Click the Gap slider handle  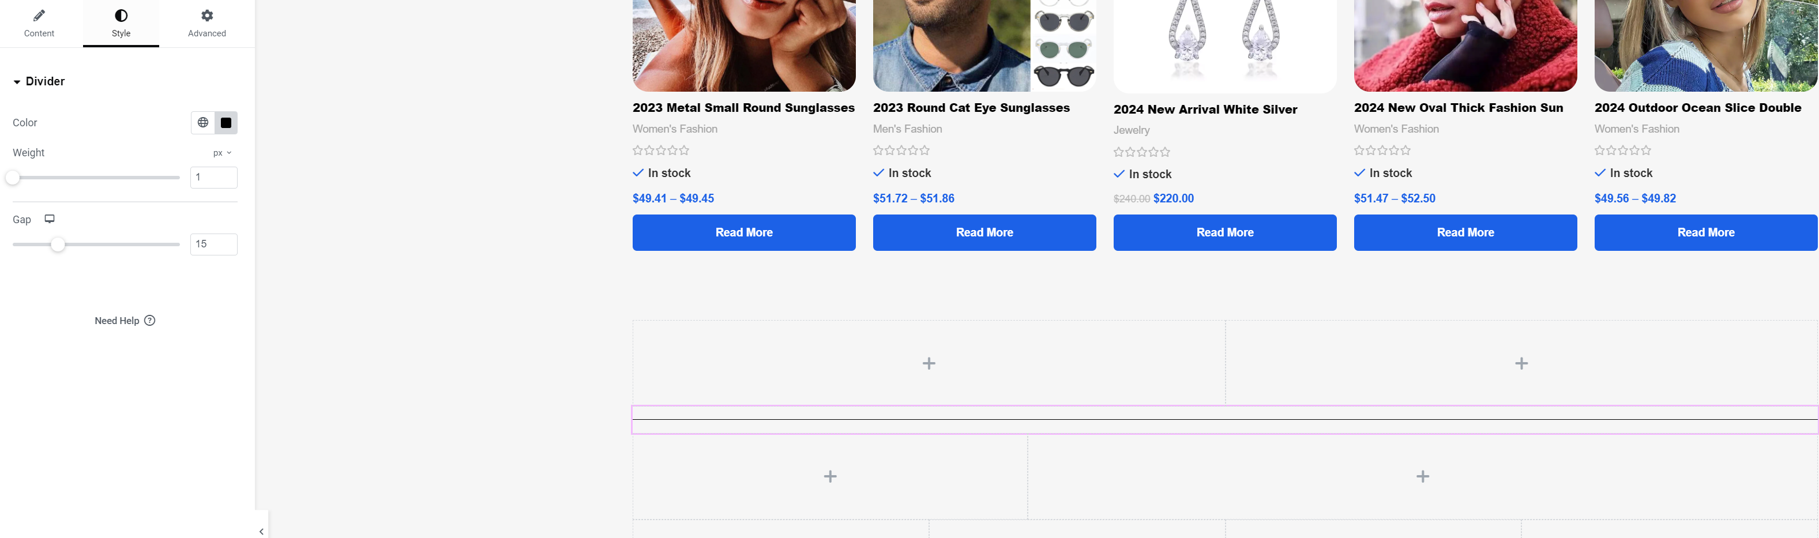pyautogui.click(x=58, y=244)
